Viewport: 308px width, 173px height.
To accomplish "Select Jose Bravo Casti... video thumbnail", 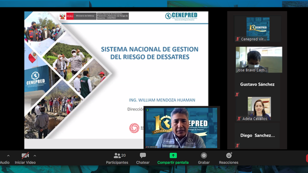I will tap(259, 60).
